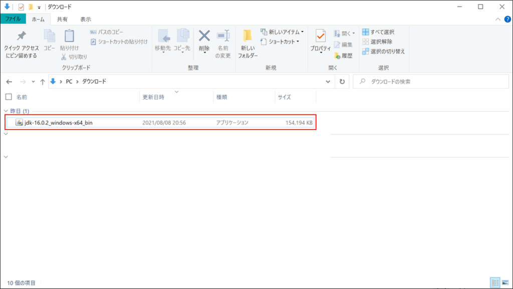Viewport: 513px width, 289px height.
Task: Click the file size 154,194 KB
Action: pos(299,123)
